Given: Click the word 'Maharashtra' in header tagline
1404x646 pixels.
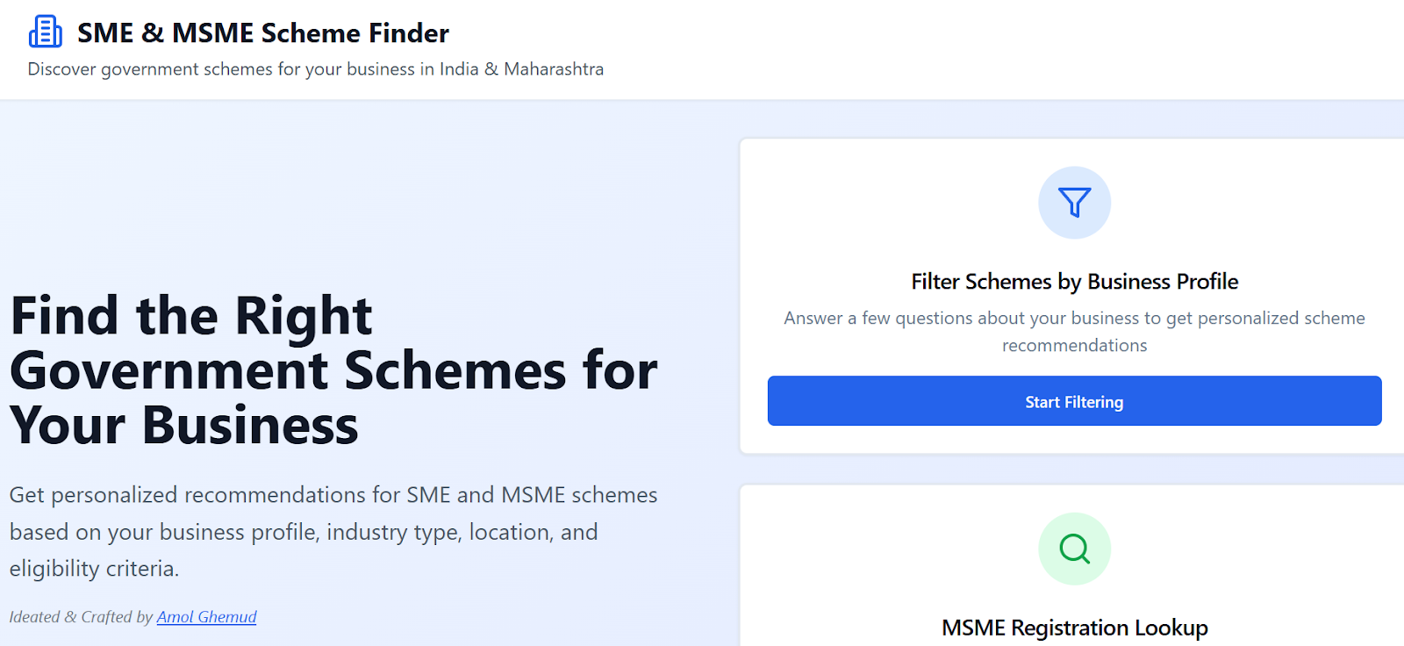Looking at the screenshot, I should [x=554, y=69].
